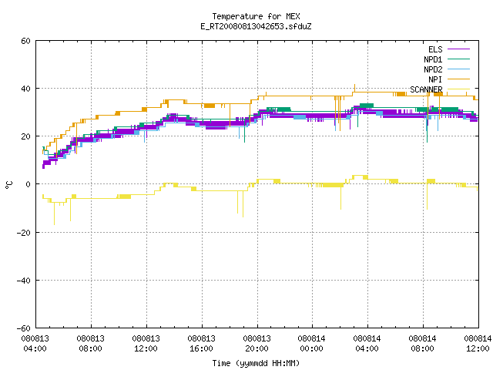Click the light blue NPD2 legend line sample
The width and height of the screenshot is (493, 370).
[458, 69]
